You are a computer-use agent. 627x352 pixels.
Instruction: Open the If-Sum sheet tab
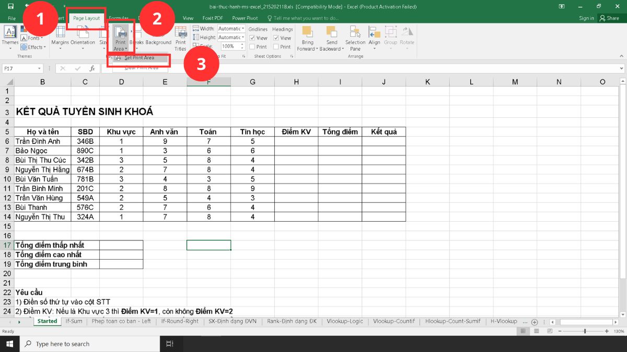[x=74, y=321]
